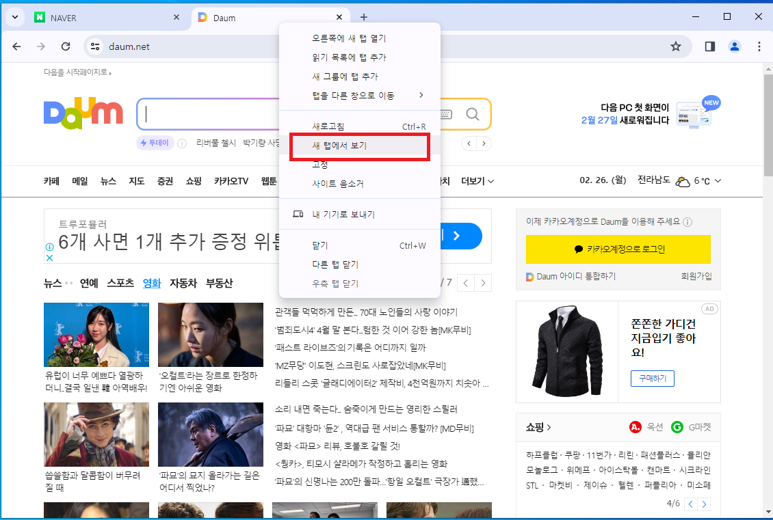Close the Daum tab
This screenshot has width=773, height=520.
pyautogui.click(x=339, y=17)
